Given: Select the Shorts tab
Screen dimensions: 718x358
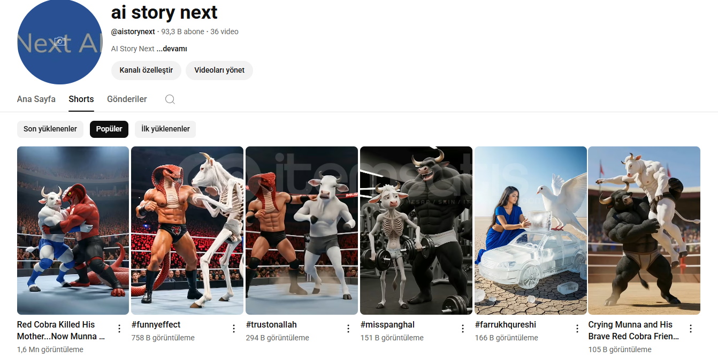Looking at the screenshot, I should click(x=81, y=99).
